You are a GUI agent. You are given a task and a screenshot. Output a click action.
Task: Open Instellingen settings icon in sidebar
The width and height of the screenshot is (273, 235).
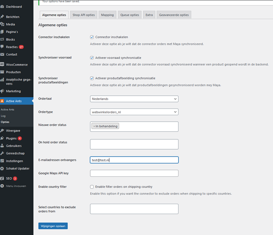[3, 161]
